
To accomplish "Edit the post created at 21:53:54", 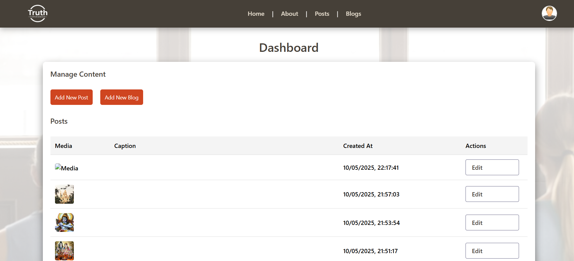I will coord(492,223).
